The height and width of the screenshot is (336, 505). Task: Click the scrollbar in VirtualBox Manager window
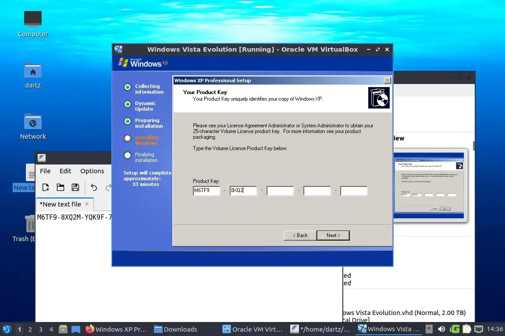(474, 145)
